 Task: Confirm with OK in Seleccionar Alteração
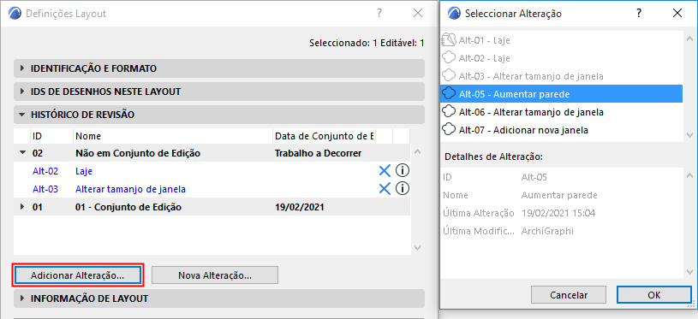pos(654,294)
